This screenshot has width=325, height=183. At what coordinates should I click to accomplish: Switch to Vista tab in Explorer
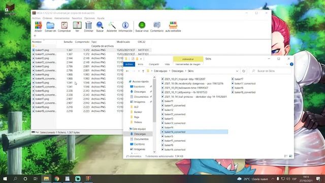click(x=167, y=65)
